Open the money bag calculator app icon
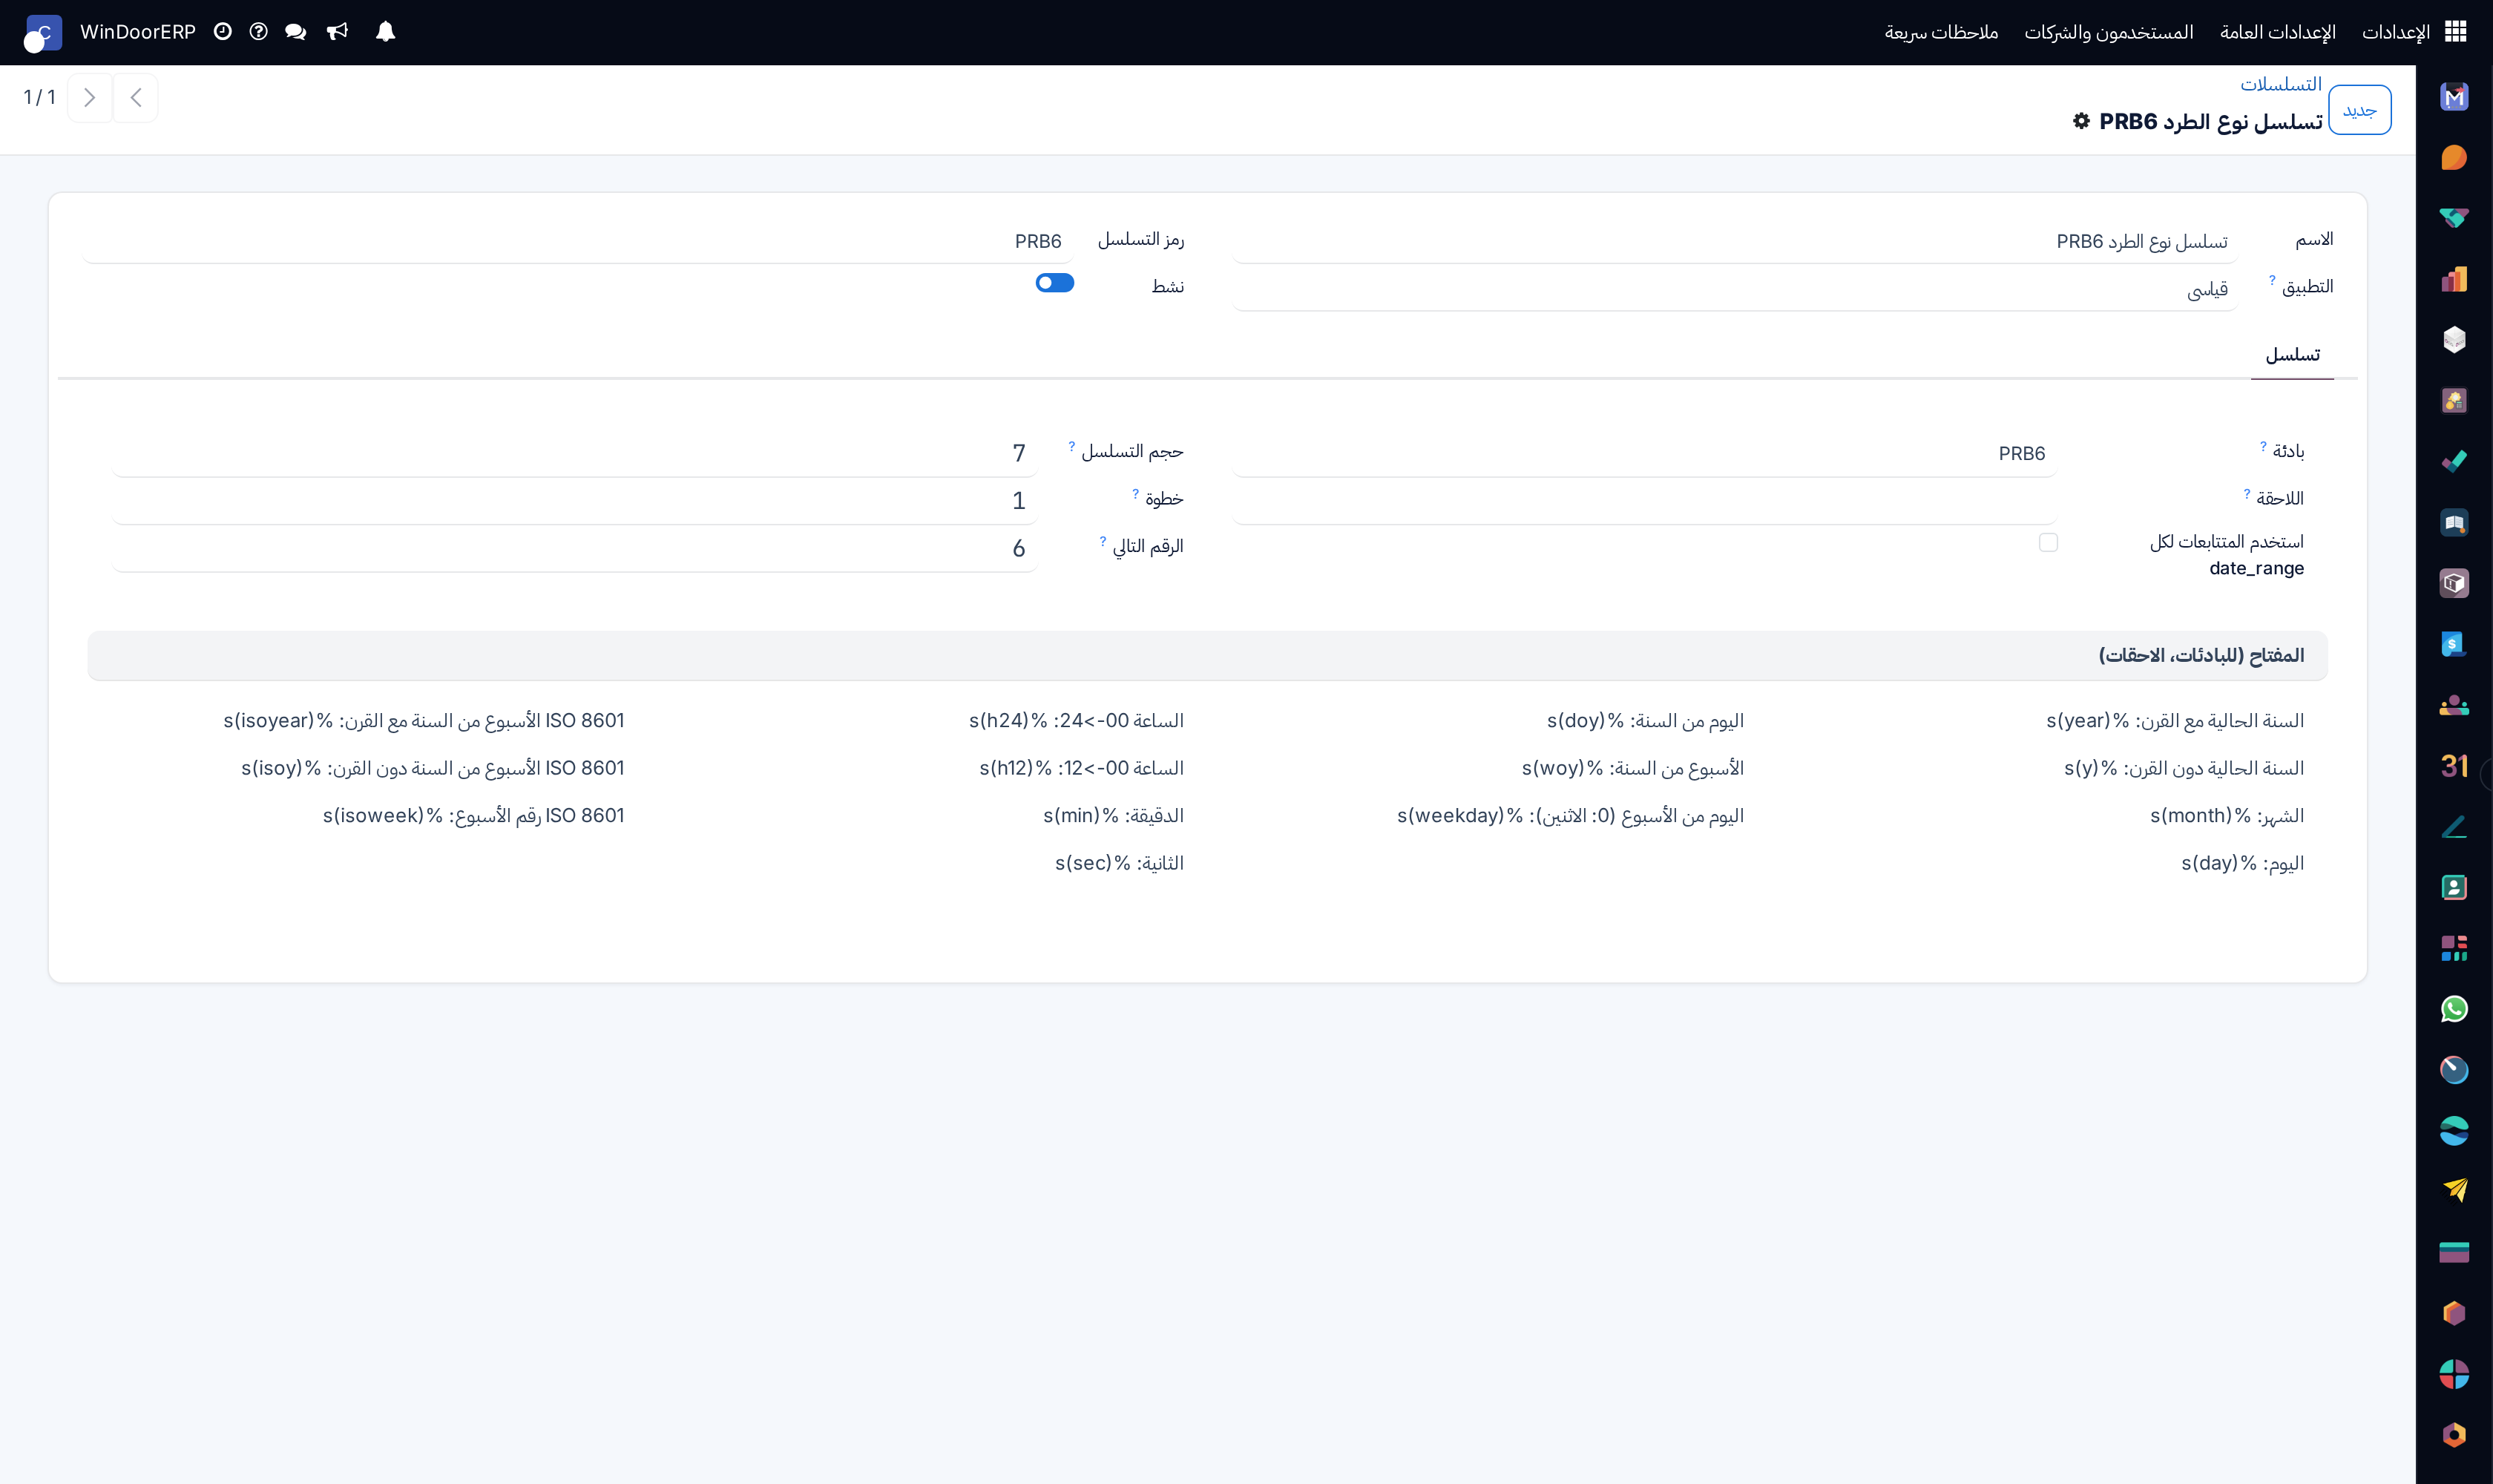The image size is (2493, 1484). pyautogui.click(x=2454, y=401)
